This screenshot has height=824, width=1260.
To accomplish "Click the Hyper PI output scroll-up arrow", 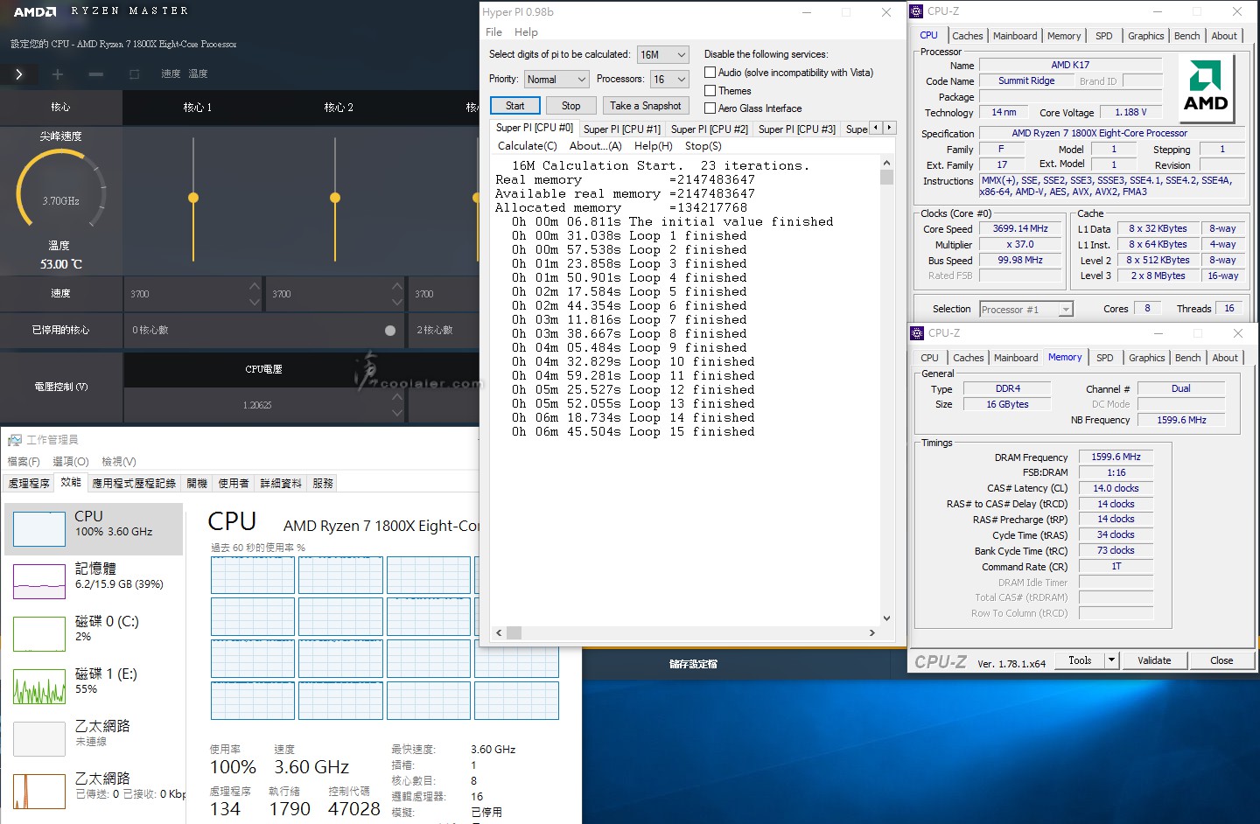I will point(886,163).
